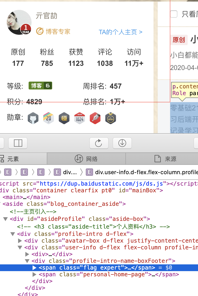The width and height of the screenshot is (198, 296).
Task: Click the 积分 value 4829
Action: pyautogui.click(x=34, y=102)
